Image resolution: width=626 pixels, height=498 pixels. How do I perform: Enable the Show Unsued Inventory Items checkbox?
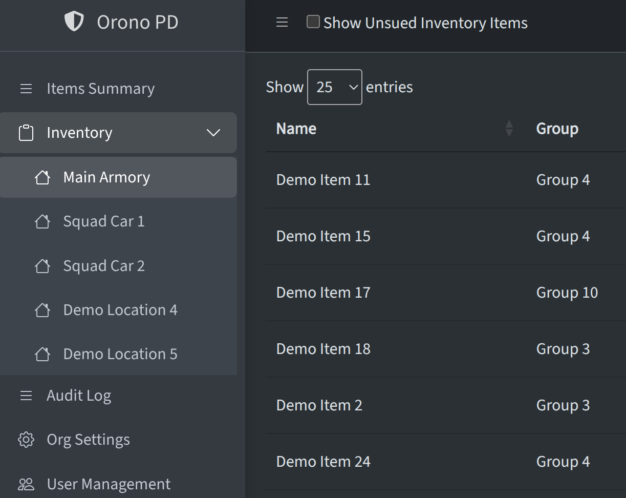tap(313, 22)
